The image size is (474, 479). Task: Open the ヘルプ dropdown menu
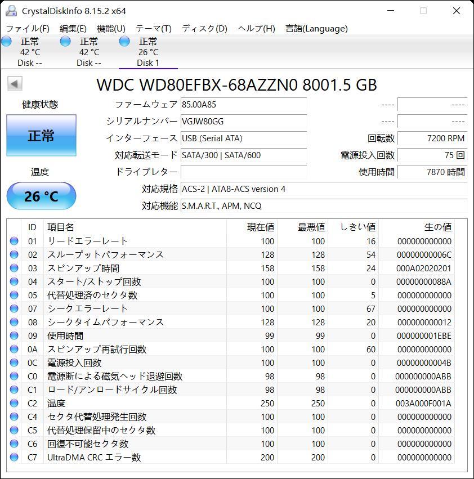point(255,28)
